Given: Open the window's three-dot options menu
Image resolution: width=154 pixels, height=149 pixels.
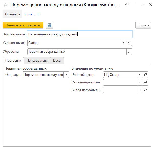Looking at the screenshot, I should coord(135,5).
